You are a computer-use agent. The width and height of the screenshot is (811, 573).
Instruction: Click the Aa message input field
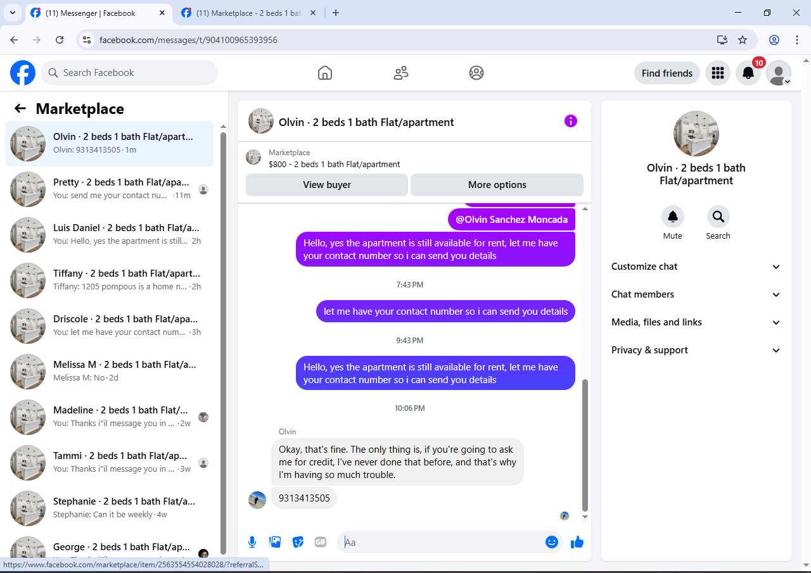(x=444, y=542)
